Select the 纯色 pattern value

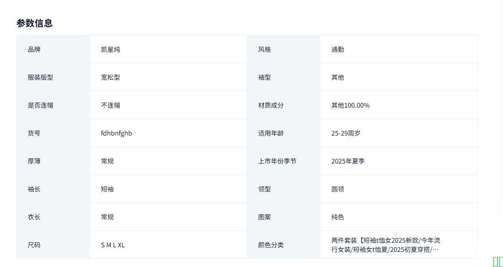tap(338, 217)
